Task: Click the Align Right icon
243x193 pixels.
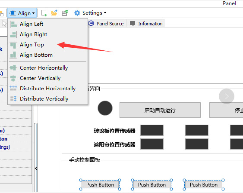Action: (x=13, y=34)
